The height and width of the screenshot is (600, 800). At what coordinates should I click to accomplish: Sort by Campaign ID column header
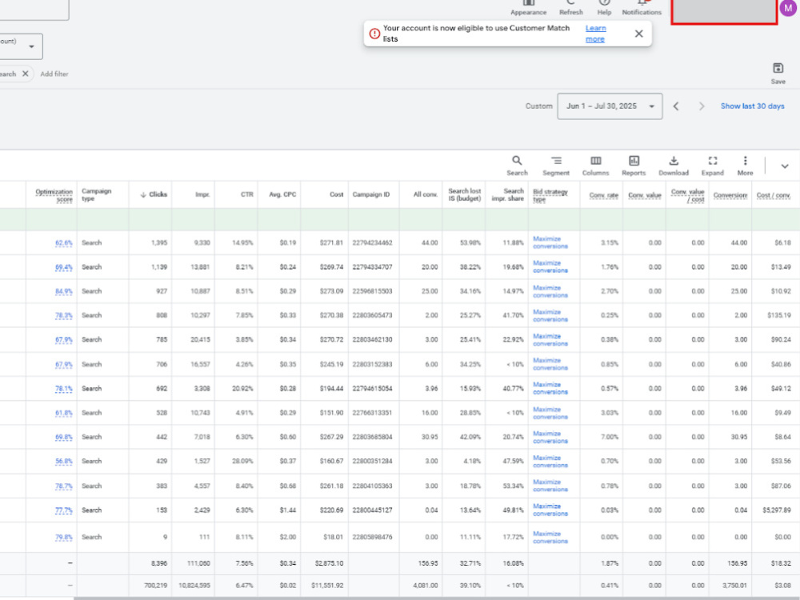click(371, 194)
